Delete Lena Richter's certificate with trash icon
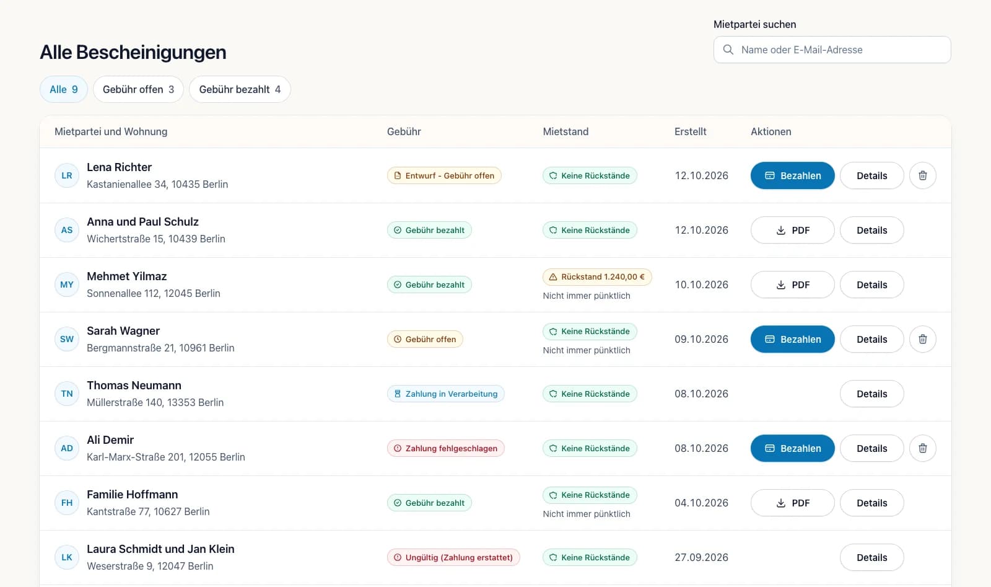This screenshot has height=587, width=991. (x=922, y=175)
